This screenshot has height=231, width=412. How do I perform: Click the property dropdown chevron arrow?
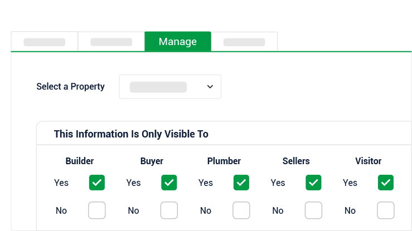[210, 87]
